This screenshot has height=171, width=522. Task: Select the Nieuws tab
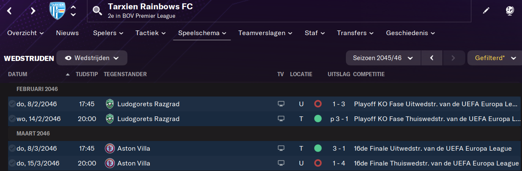coord(67,33)
